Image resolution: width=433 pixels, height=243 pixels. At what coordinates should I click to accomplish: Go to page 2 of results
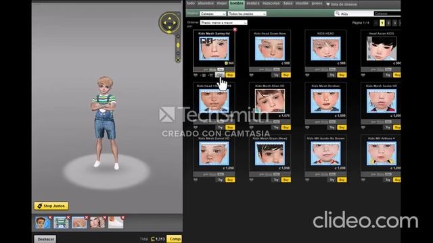[x=388, y=23]
